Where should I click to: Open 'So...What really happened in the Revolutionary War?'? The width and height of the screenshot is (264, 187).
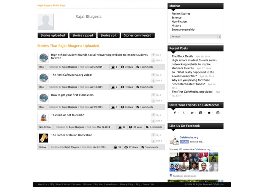pyautogui.click(x=193, y=74)
